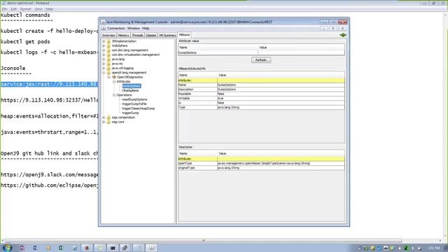The width and height of the screenshot is (448, 252).
Task: Select the MBeans tab
Action: [184, 35]
